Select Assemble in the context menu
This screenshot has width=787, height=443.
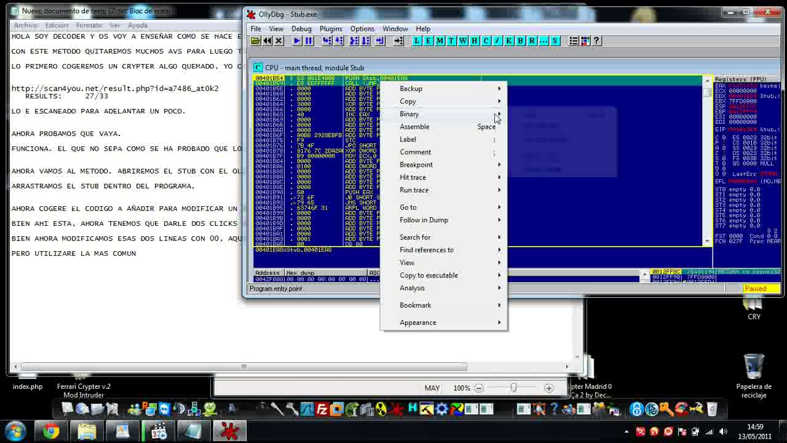pos(414,127)
